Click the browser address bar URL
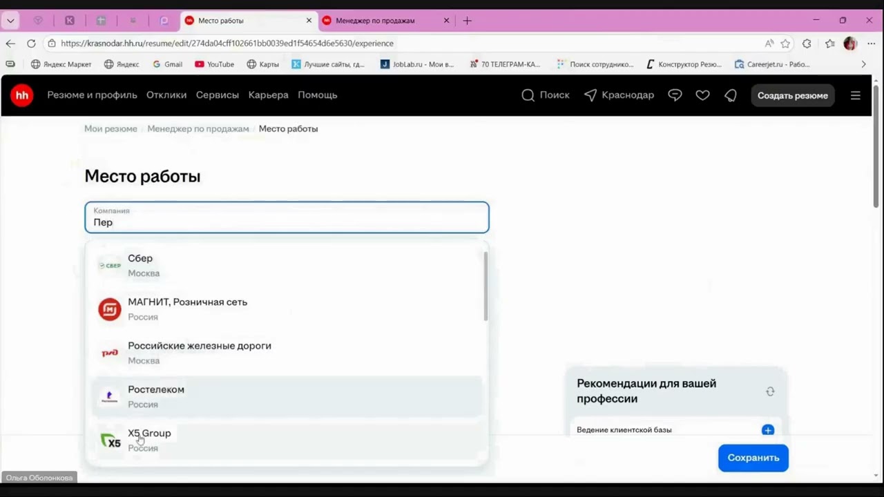This screenshot has width=884, height=497. [x=227, y=43]
